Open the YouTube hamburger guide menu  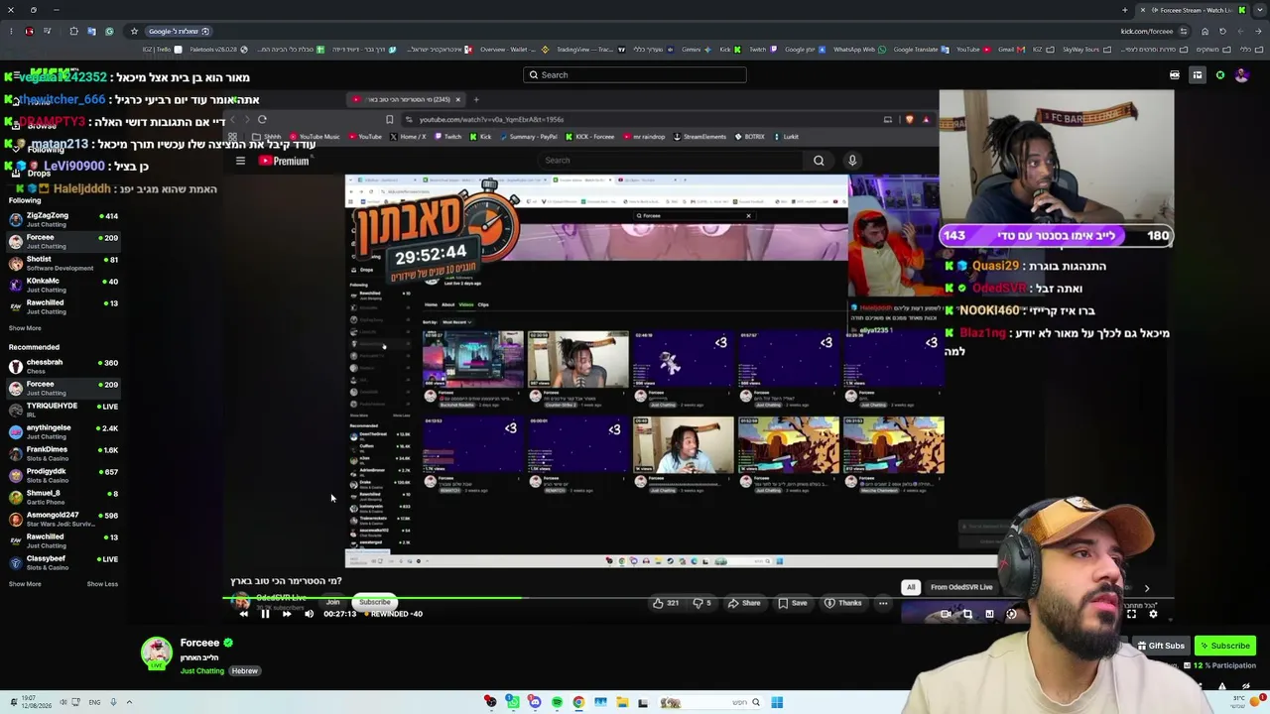coord(240,161)
